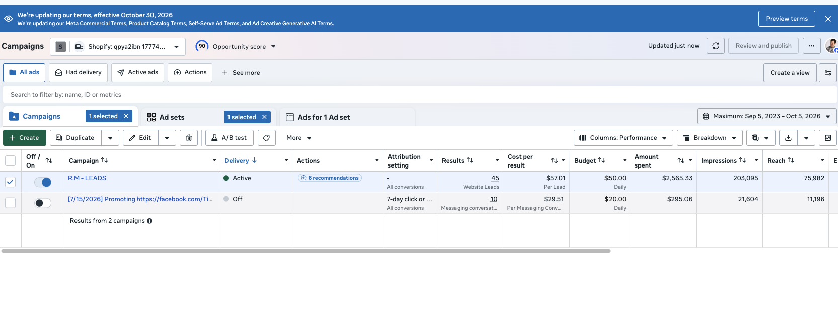Click the eye icon in the terms banner
Image resolution: width=838 pixels, height=332 pixels.
pos(8,19)
